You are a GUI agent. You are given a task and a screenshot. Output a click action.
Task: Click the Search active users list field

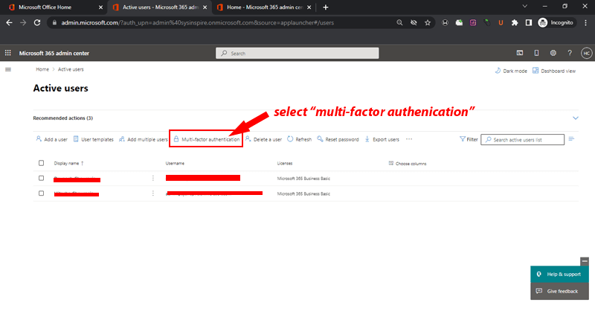[523, 140]
